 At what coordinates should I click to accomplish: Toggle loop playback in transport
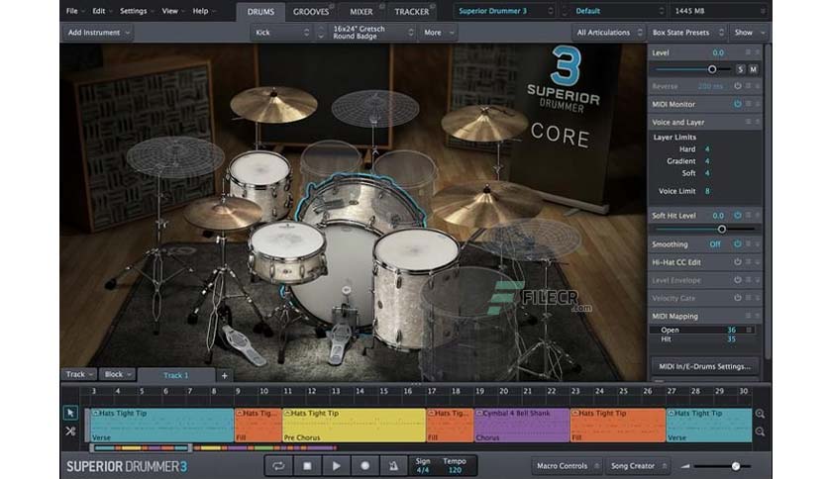278,466
